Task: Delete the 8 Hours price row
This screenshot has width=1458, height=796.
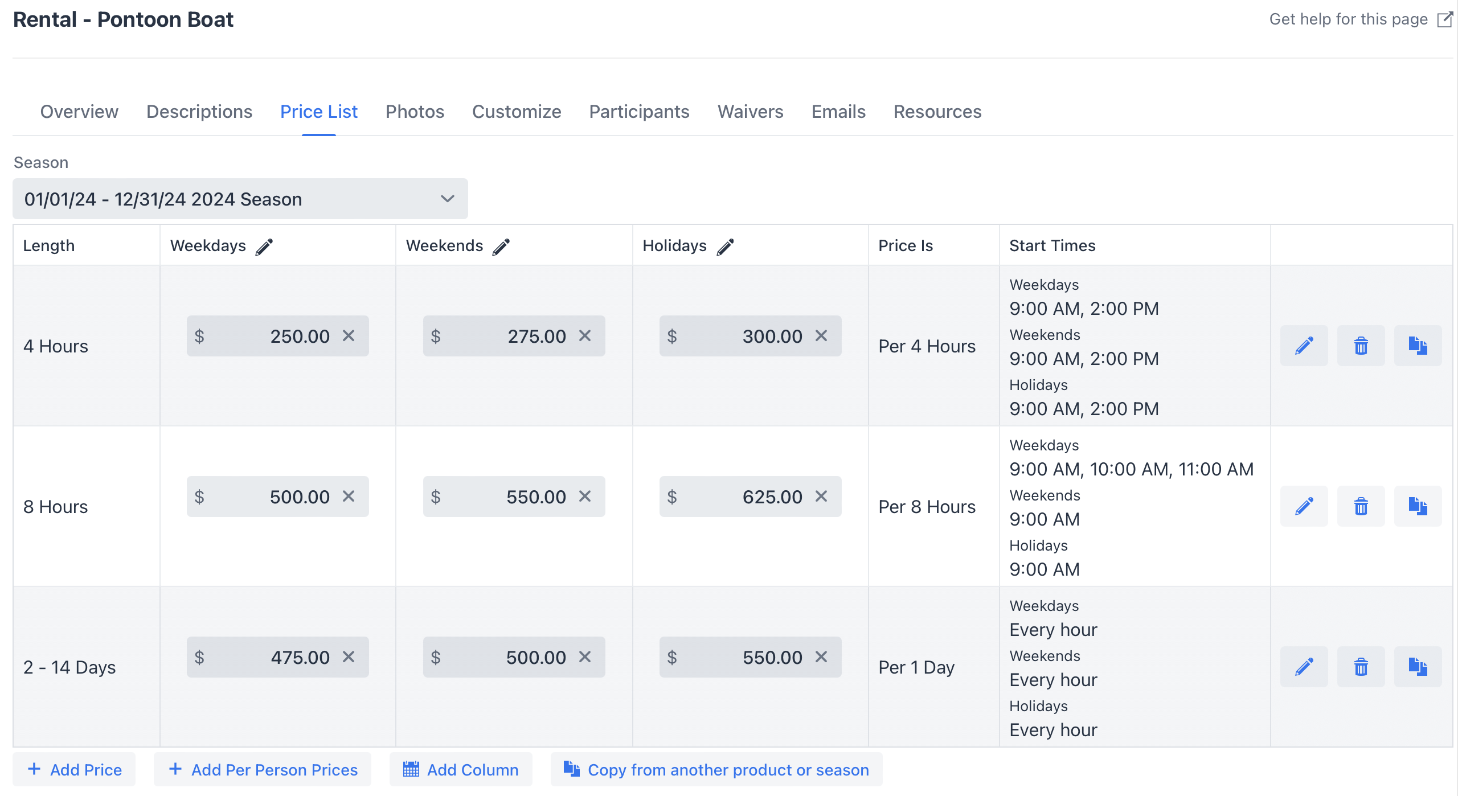Action: coord(1361,506)
